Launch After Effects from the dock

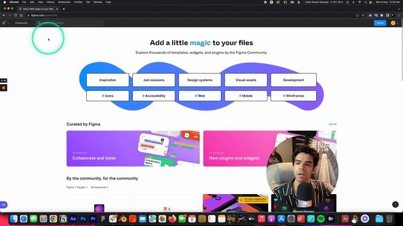click(73, 219)
